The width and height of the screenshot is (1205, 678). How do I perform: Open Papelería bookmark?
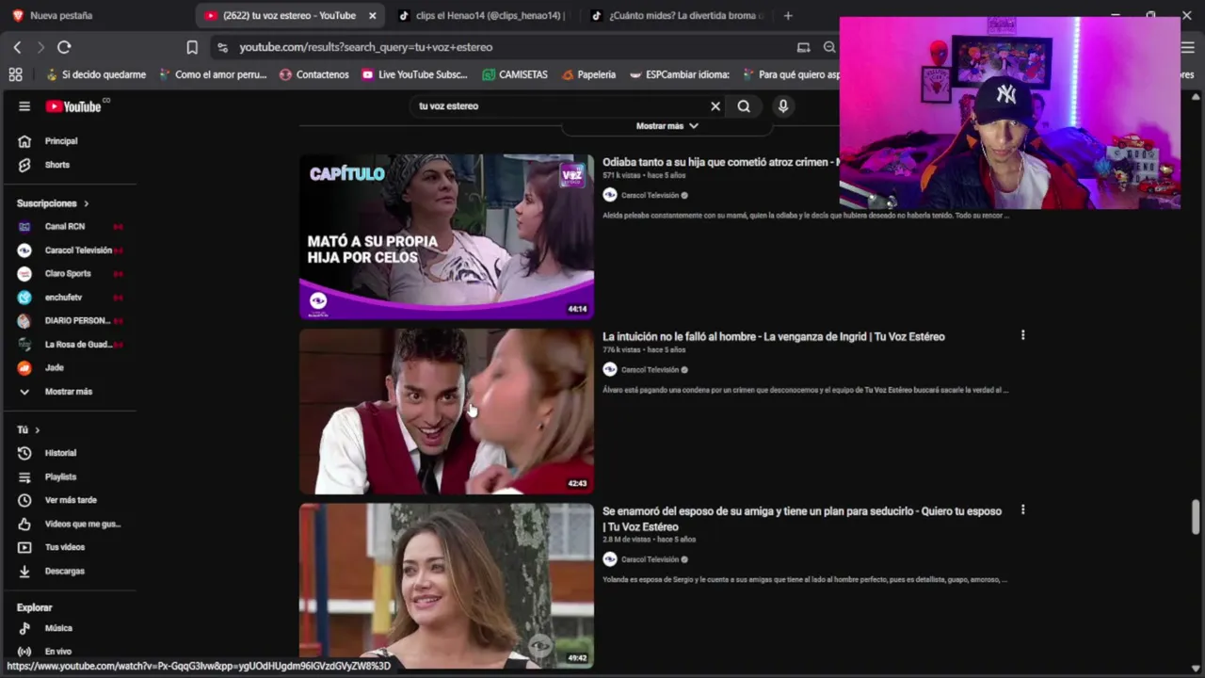pyautogui.click(x=588, y=74)
